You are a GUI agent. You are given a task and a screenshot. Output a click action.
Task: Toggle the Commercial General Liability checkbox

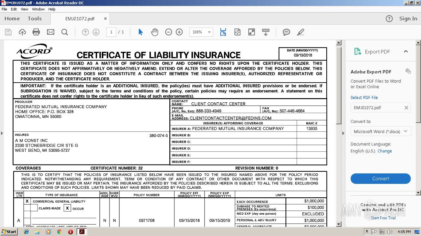pyautogui.click(x=27, y=201)
